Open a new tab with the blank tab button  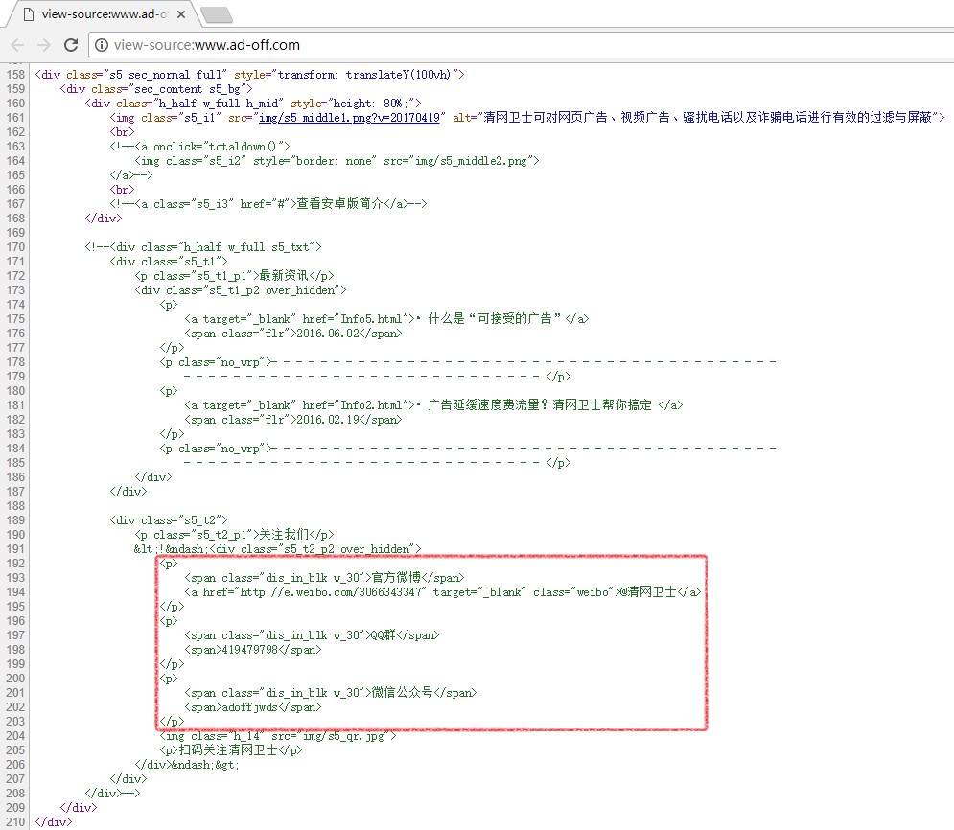coord(217,14)
